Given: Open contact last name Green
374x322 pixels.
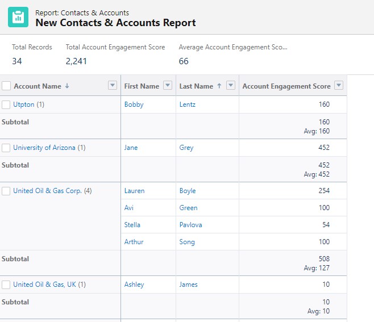Looking at the screenshot, I should [x=188, y=208].
